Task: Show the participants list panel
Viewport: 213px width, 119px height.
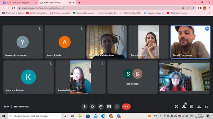Action: tap(184, 106)
